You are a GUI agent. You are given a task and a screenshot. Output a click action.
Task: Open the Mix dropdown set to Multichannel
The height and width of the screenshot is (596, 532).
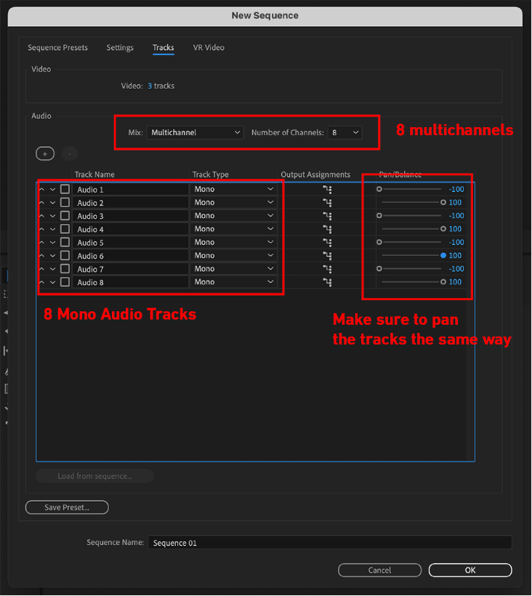point(195,132)
